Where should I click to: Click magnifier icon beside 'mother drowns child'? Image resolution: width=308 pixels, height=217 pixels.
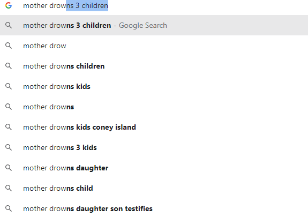[9, 188]
